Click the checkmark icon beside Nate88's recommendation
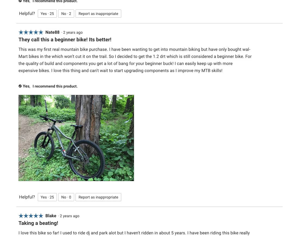Image resolution: width=299 pixels, height=236 pixels. [x=20, y=86]
